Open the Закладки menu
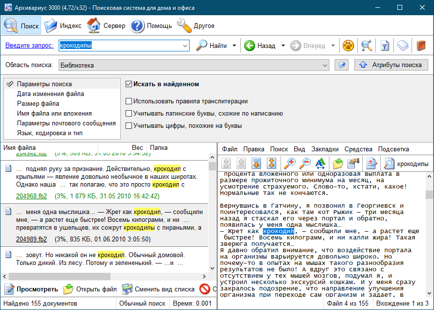 tap(325, 149)
